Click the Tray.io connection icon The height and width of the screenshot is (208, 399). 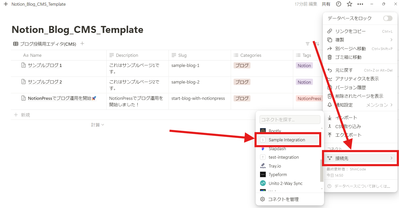262,166
